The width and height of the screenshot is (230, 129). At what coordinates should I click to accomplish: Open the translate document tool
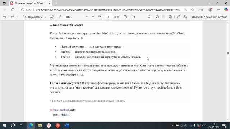point(68,17)
